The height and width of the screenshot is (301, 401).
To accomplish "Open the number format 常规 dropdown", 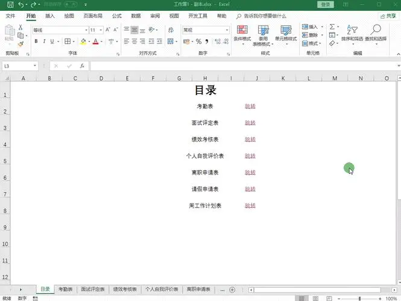I will (227, 30).
